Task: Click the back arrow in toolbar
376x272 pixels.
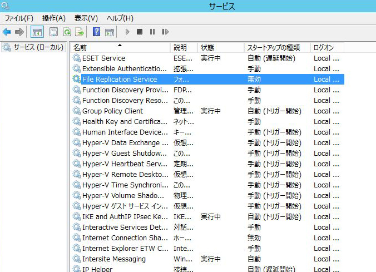Action: tap(7, 32)
